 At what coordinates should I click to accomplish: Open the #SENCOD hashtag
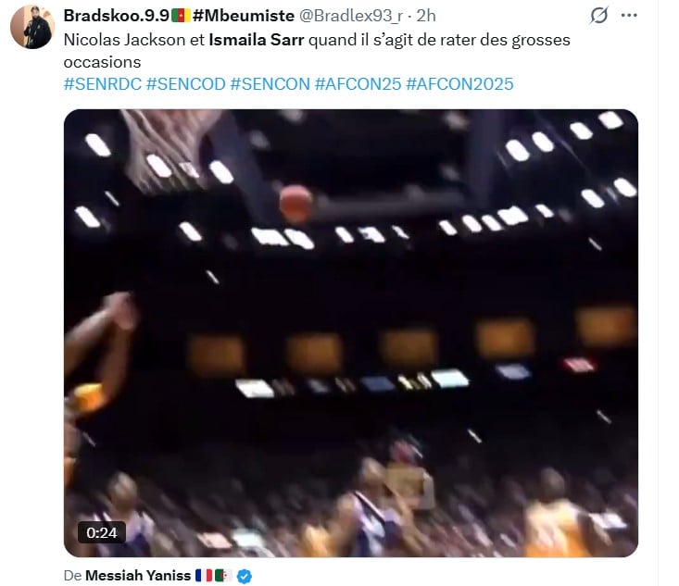tap(186, 84)
